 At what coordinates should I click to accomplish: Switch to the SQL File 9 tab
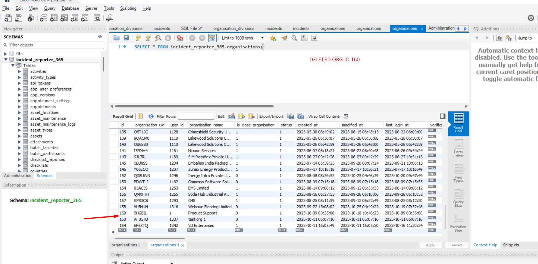point(191,28)
